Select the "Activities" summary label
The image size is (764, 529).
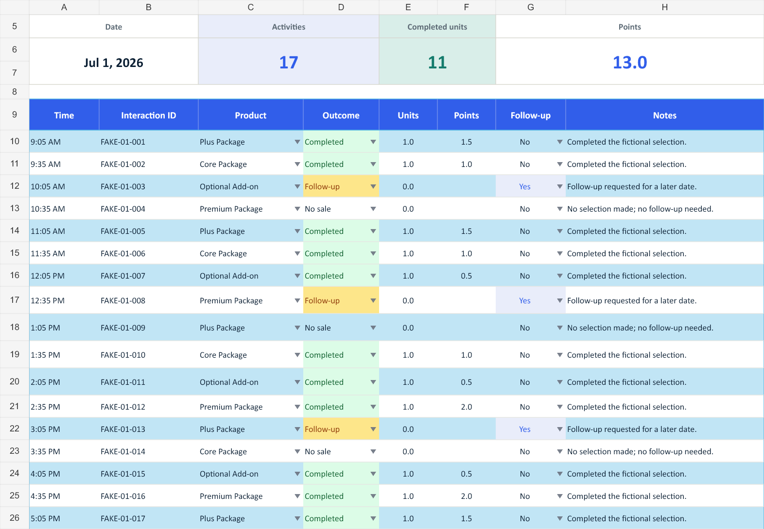pyautogui.click(x=289, y=27)
